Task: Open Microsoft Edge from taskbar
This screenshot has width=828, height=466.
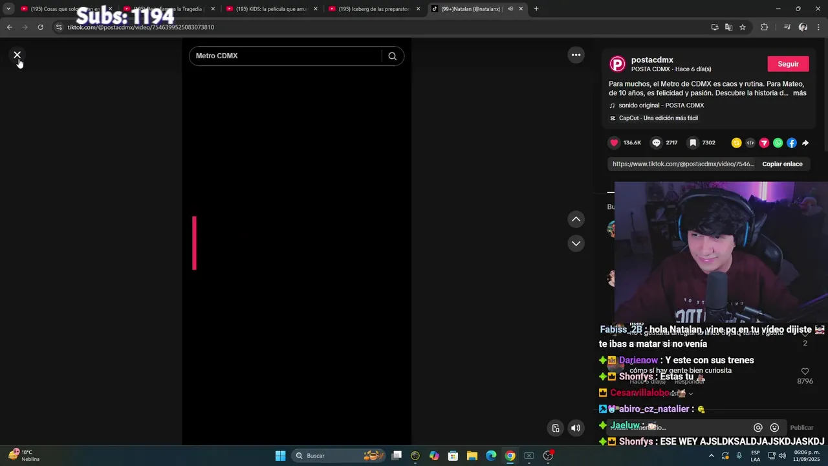Action: click(491, 456)
